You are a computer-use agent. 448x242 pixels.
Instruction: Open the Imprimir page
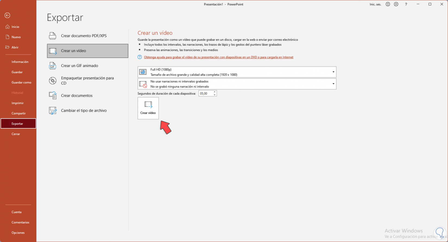click(x=18, y=103)
